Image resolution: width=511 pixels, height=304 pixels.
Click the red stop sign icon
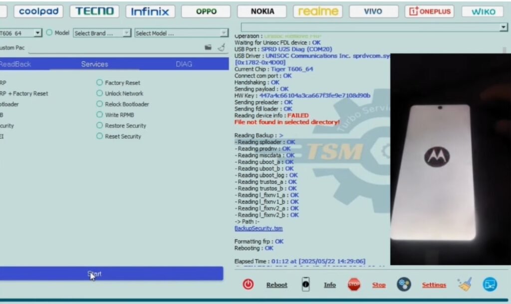coord(354,285)
